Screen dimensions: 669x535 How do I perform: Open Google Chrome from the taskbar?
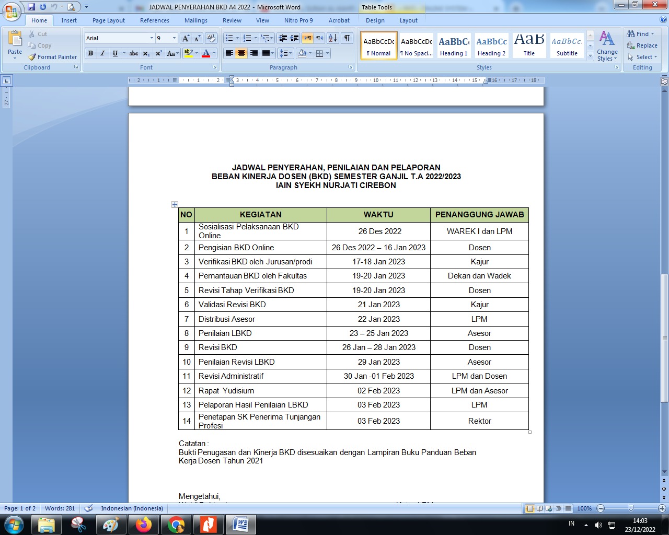click(x=176, y=524)
